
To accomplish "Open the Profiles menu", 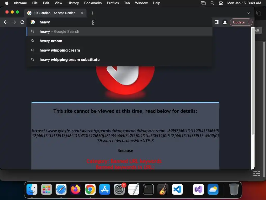I will tap(113, 3).
